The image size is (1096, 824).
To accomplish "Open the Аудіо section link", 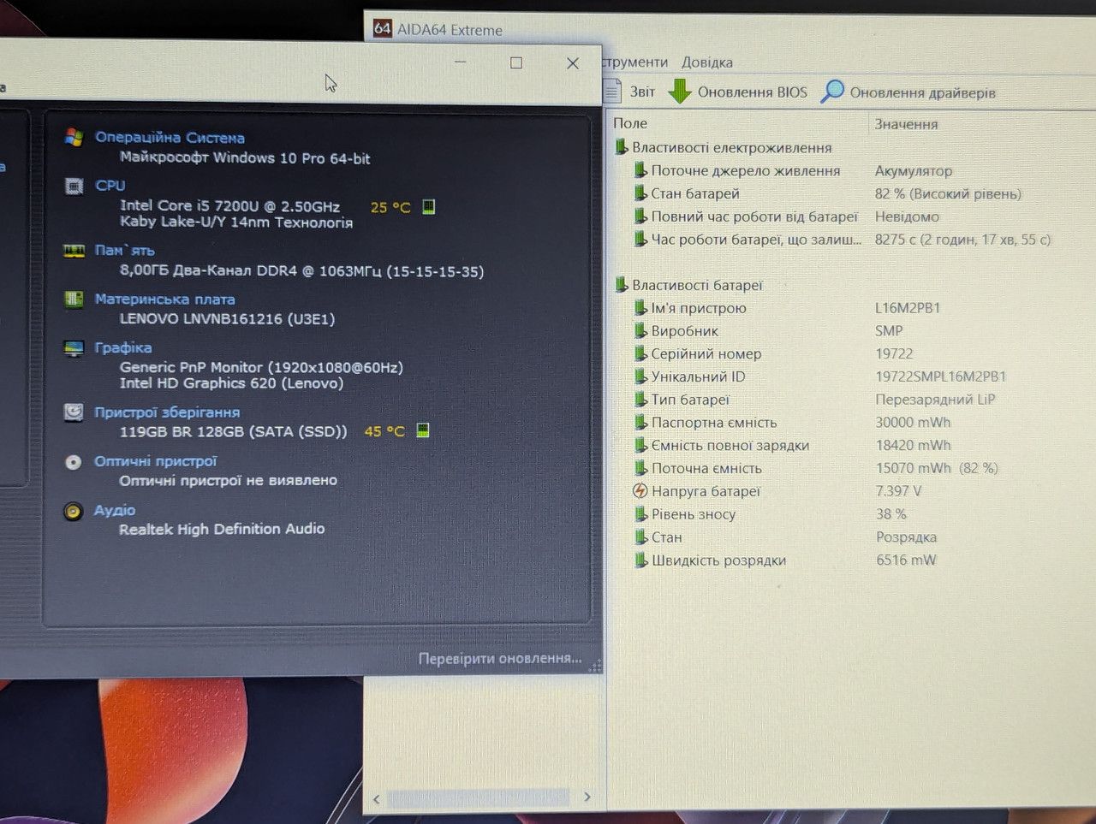I will tap(115, 510).
